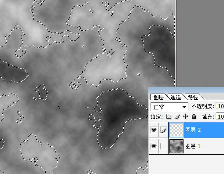Switch to the 路径 tab

click(193, 97)
